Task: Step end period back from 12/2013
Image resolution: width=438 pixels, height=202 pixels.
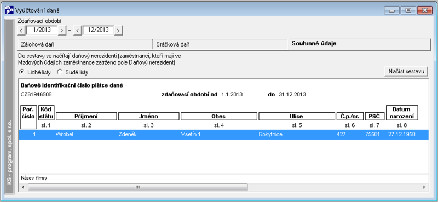Action: tap(78, 30)
